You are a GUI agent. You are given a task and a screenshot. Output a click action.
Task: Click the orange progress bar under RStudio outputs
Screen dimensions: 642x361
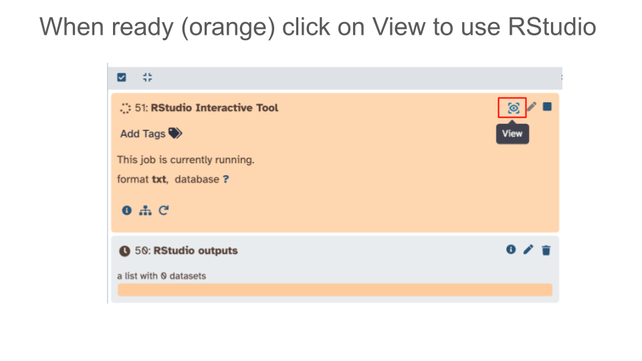click(x=334, y=289)
